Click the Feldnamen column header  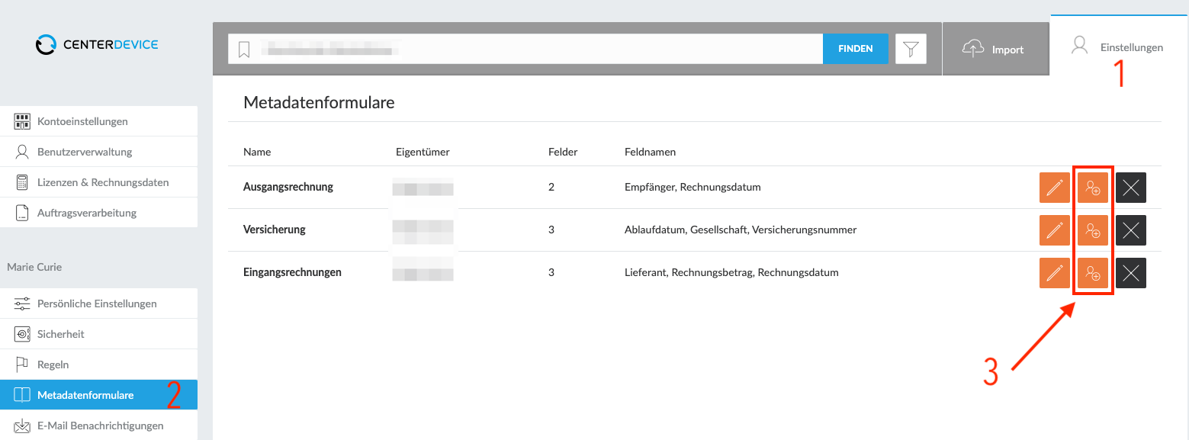(650, 152)
